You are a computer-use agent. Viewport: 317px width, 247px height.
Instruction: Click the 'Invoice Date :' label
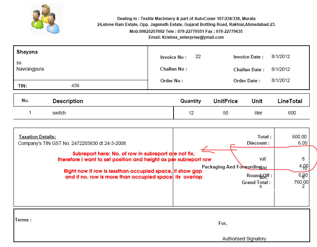tap(249, 57)
